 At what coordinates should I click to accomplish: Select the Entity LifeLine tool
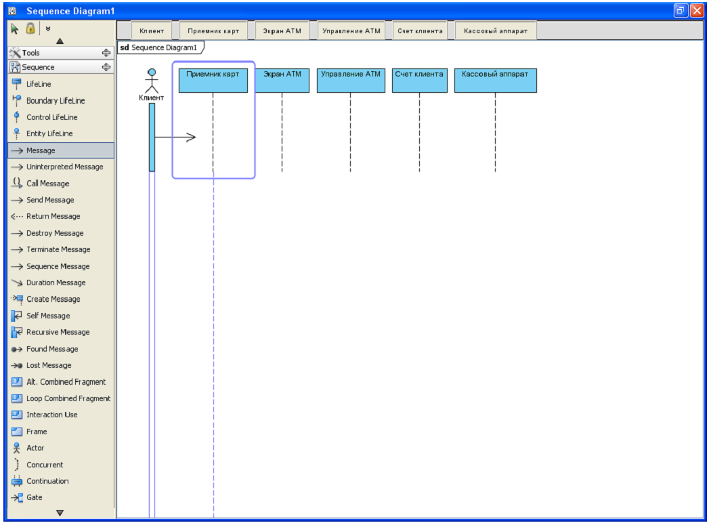[x=61, y=133]
